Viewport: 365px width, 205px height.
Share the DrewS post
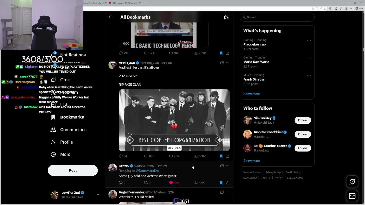pyautogui.click(x=228, y=183)
